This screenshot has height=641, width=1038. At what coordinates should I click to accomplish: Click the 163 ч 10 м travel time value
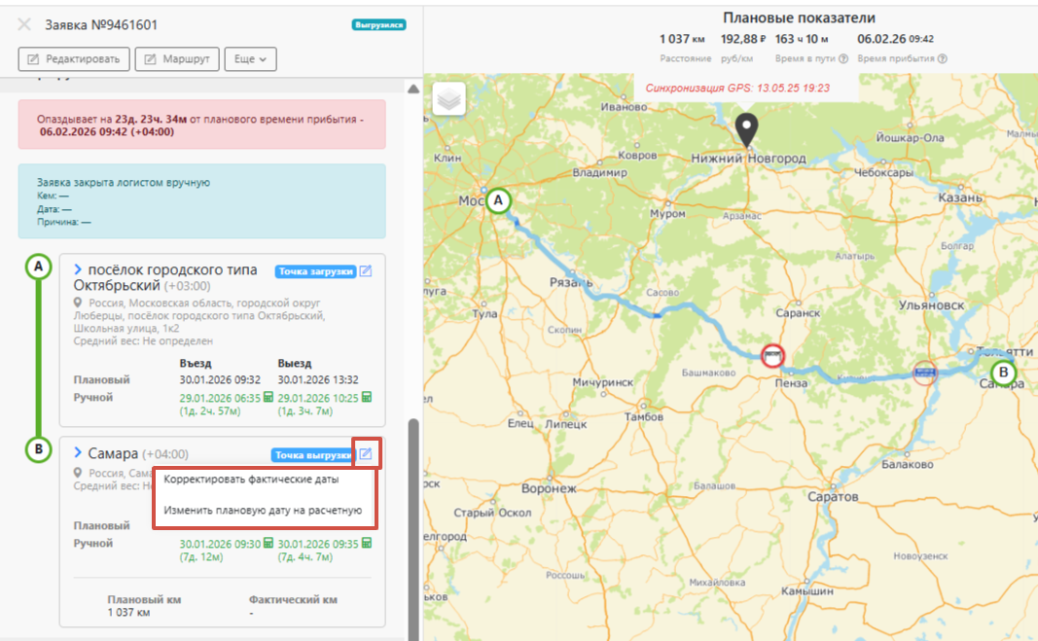(802, 39)
